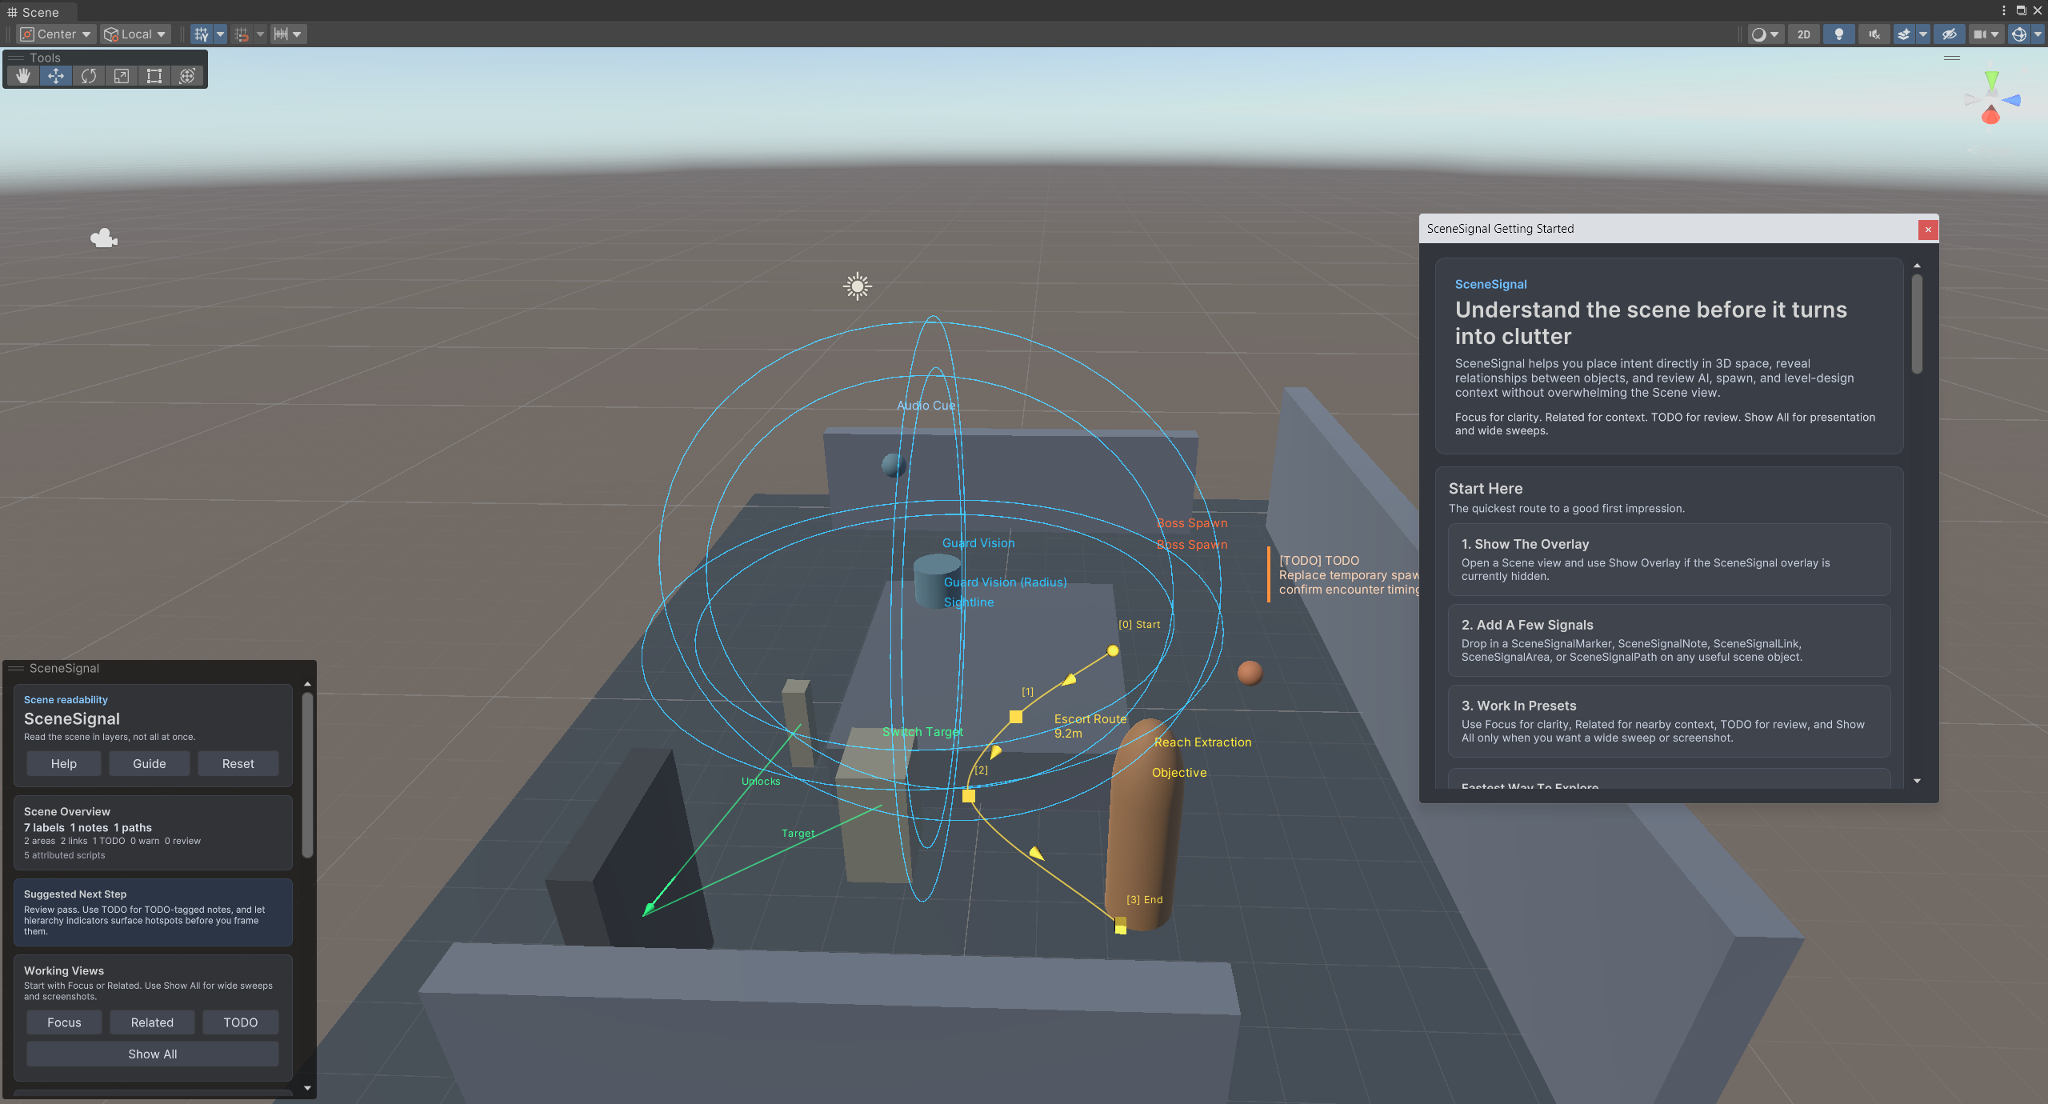Click the scene camera gizmo icon
Image resolution: width=2048 pixels, height=1104 pixels.
point(104,238)
